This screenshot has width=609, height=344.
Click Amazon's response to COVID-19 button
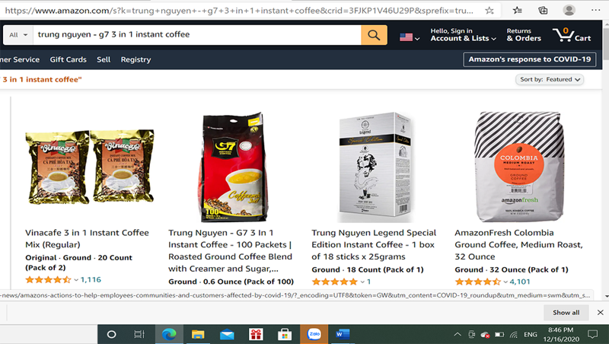529,59
